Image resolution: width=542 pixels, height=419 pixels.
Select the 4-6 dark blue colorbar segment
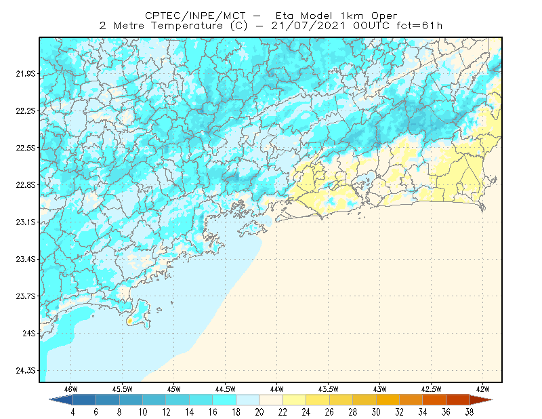coord(84,400)
